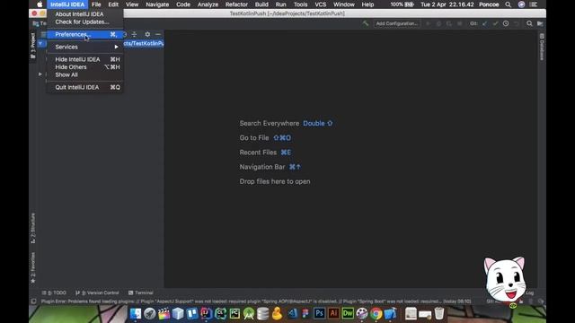Open Finder from the Dock
575x323 pixels.
(136, 313)
